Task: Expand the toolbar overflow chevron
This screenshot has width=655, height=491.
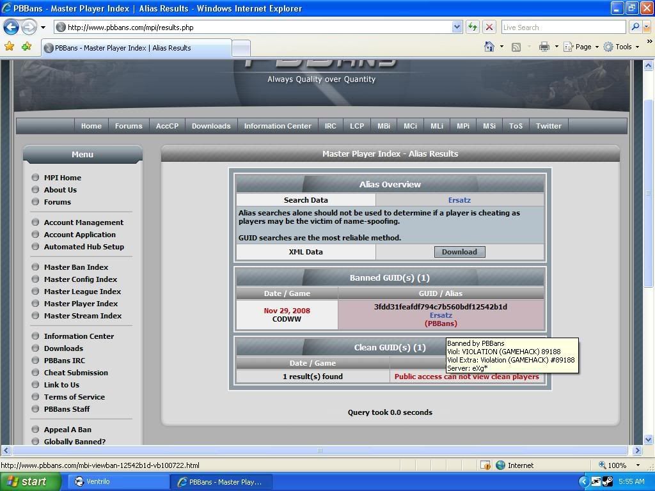Action: 649,42
